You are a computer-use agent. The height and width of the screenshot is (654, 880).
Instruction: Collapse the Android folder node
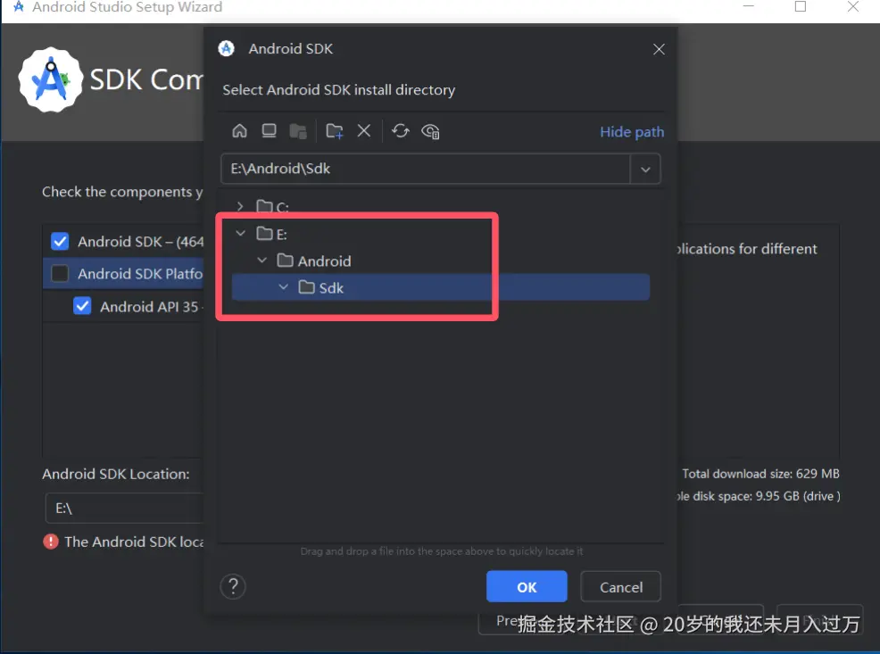(262, 261)
